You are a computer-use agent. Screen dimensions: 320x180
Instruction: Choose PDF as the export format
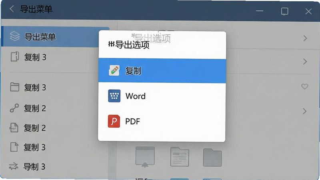(162, 121)
